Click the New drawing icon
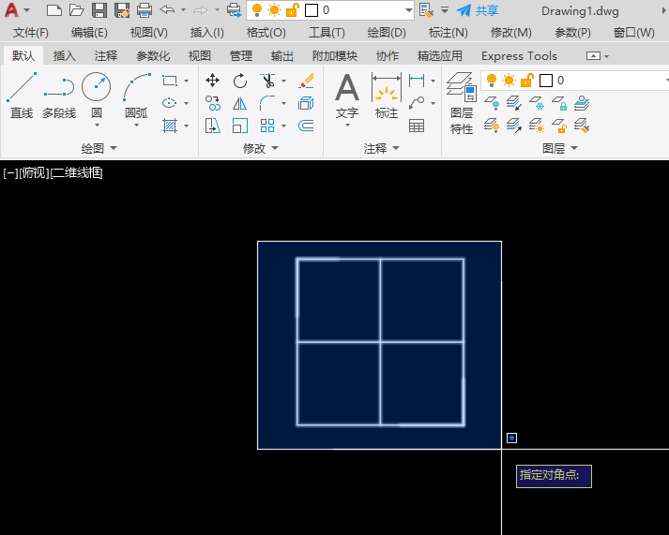This screenshot has width=669, height=535. [x=53, y=10]
